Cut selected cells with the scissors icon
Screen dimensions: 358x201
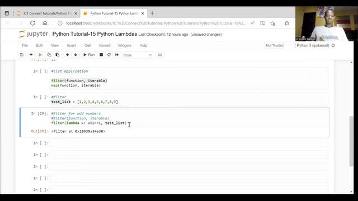click(40, 55)
